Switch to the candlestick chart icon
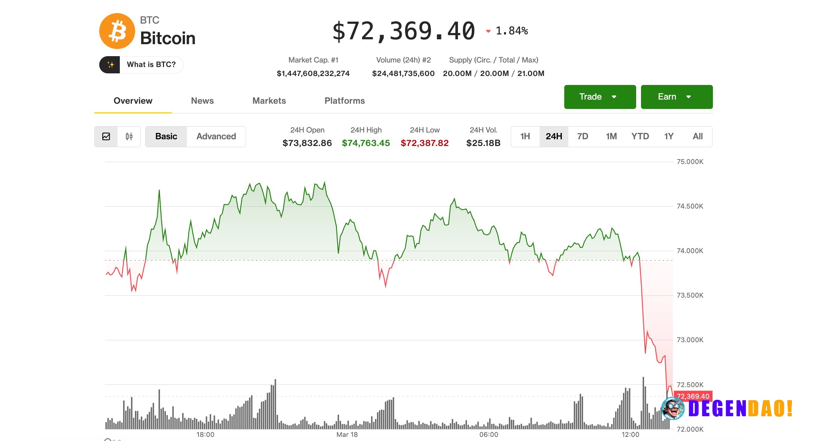Image resolution: width=814 pixels, height=441 pixels. [x=129, y=136]
